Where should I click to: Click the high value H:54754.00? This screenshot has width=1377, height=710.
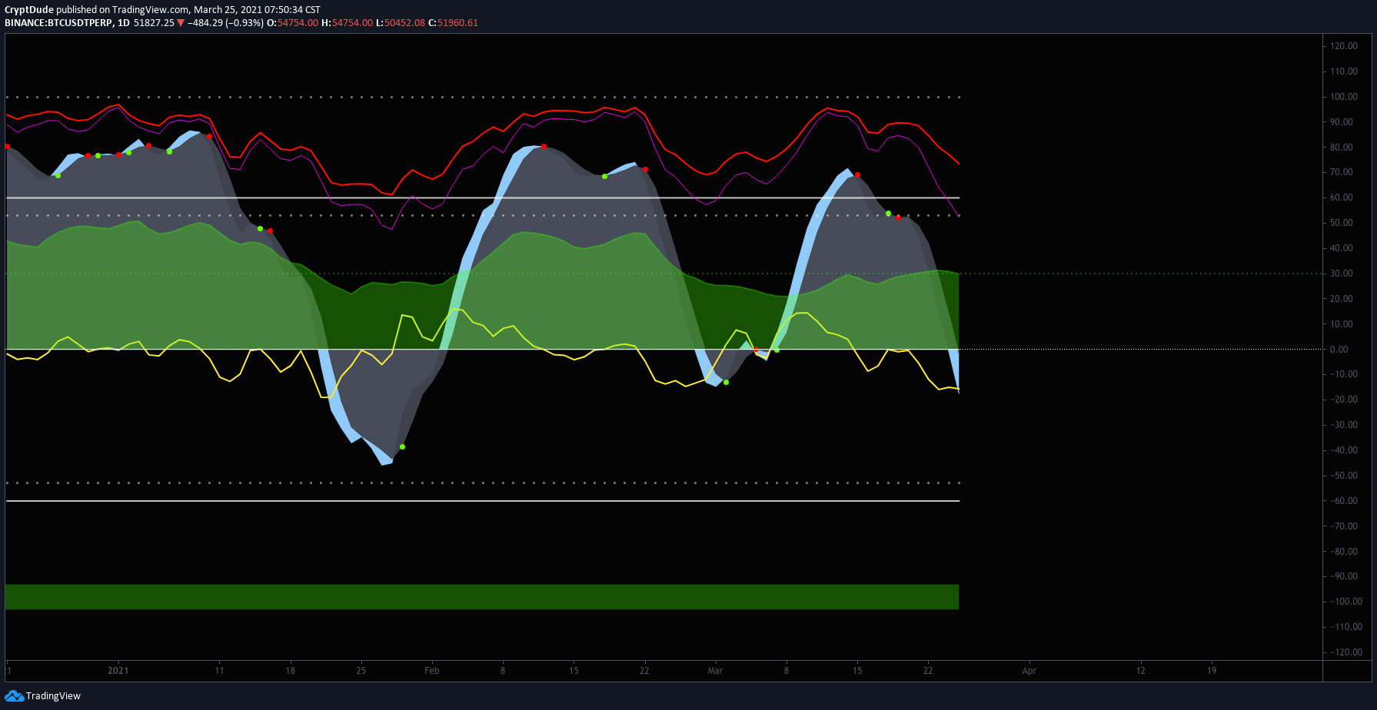[x=347, y=23]
